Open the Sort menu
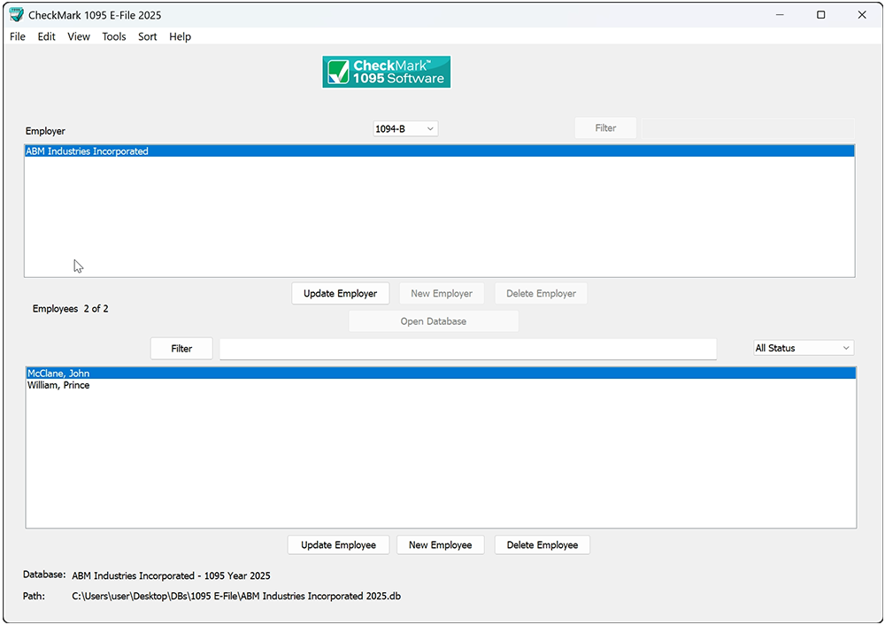This screenshot has height=625, width=885. [x=147, y=36]
